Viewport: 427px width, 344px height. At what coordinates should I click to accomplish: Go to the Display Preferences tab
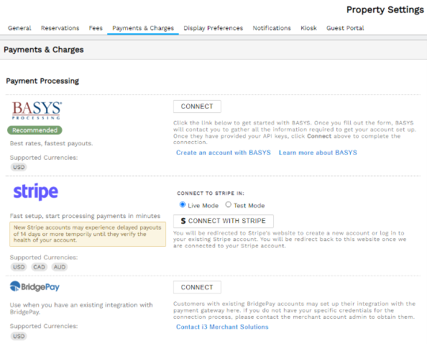213,28
